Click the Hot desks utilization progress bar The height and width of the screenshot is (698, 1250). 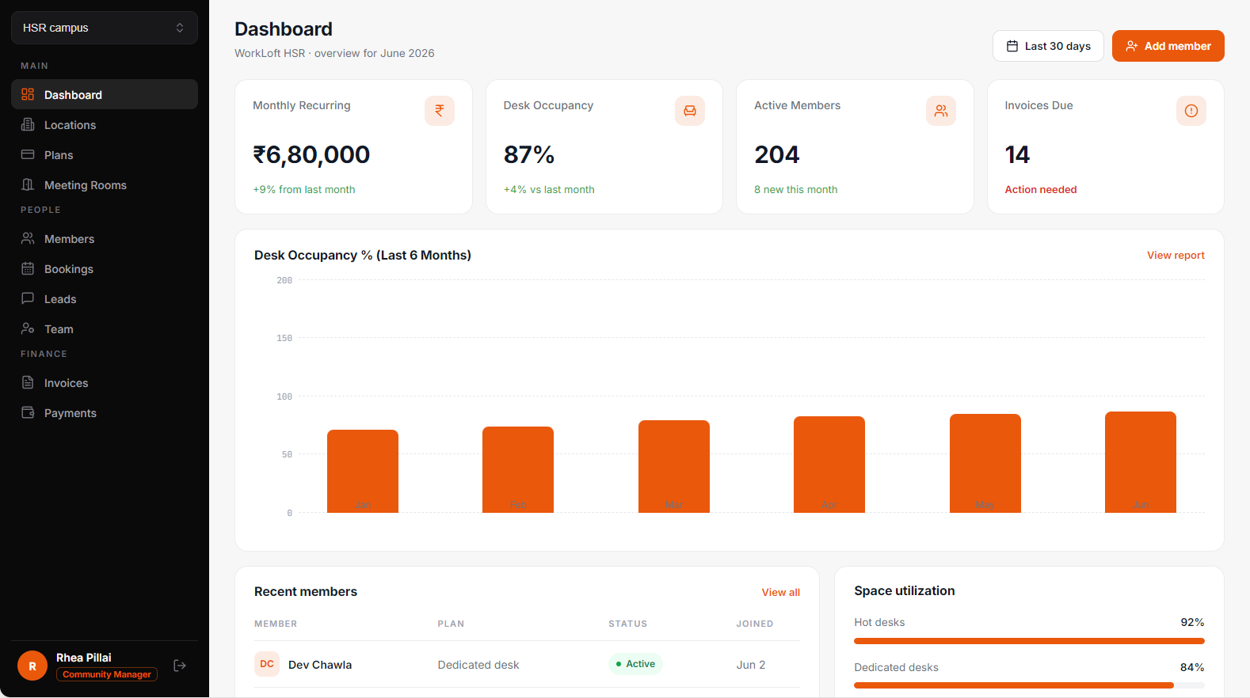pyautogui.click(x=1029, y=641)
